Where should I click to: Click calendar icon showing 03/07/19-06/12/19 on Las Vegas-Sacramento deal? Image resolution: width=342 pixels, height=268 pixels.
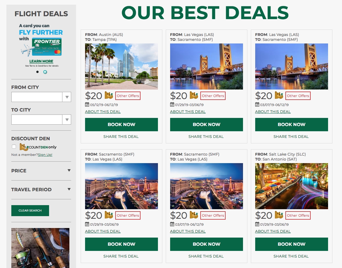click(x=257, y=105)
